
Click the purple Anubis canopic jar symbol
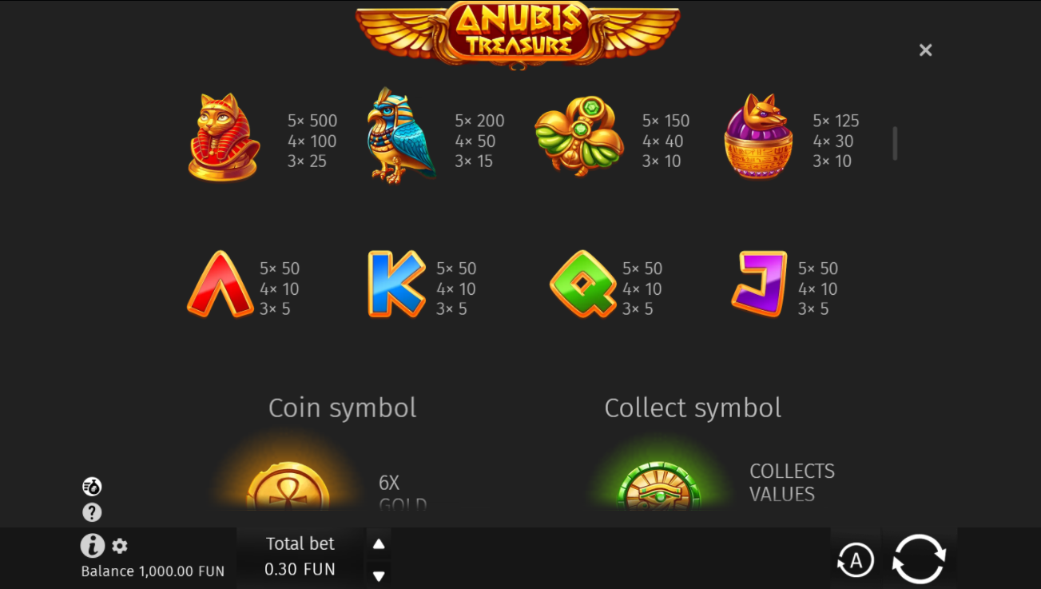click(x=758, y=137)
